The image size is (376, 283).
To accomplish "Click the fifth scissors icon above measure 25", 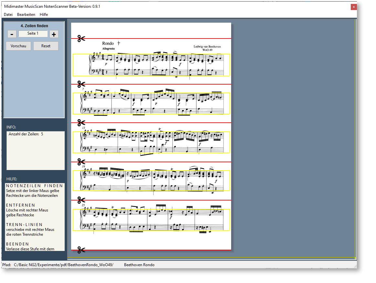I will point(81,200).
